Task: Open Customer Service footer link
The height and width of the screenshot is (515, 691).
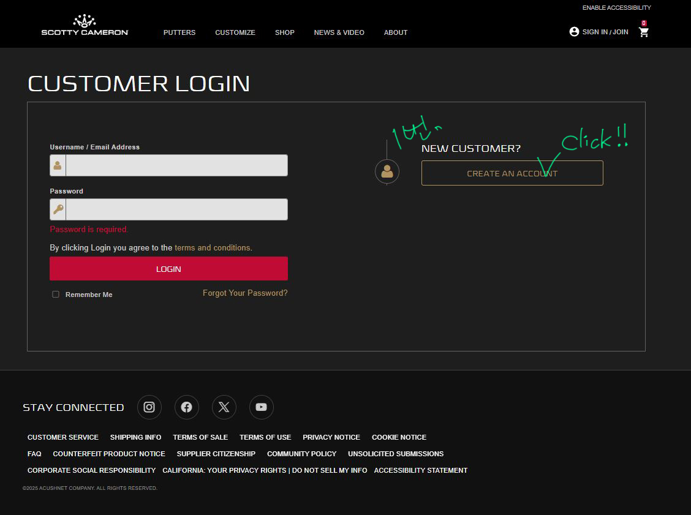Action: [x=63, y=437]
